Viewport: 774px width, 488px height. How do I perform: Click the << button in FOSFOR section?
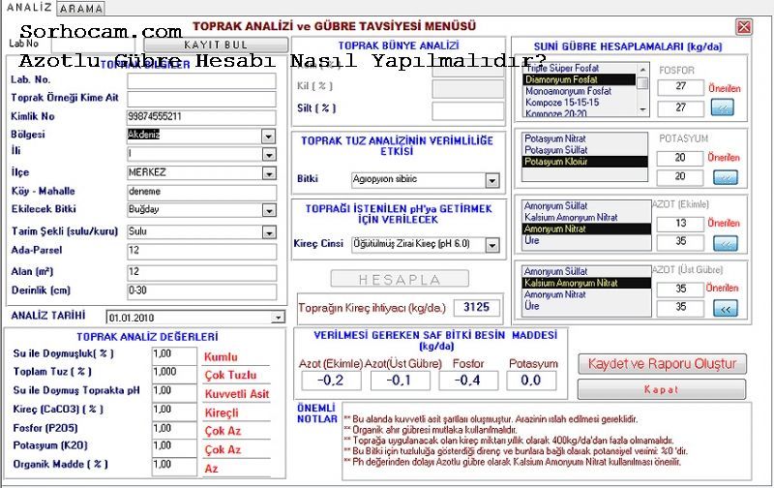coord(725,108)
